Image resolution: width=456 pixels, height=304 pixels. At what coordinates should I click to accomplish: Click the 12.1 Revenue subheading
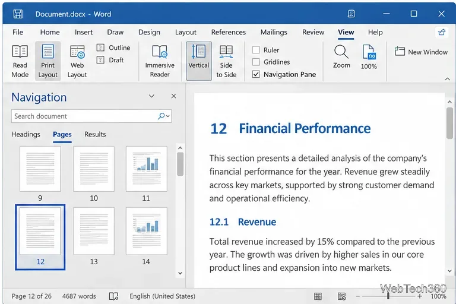242,222
